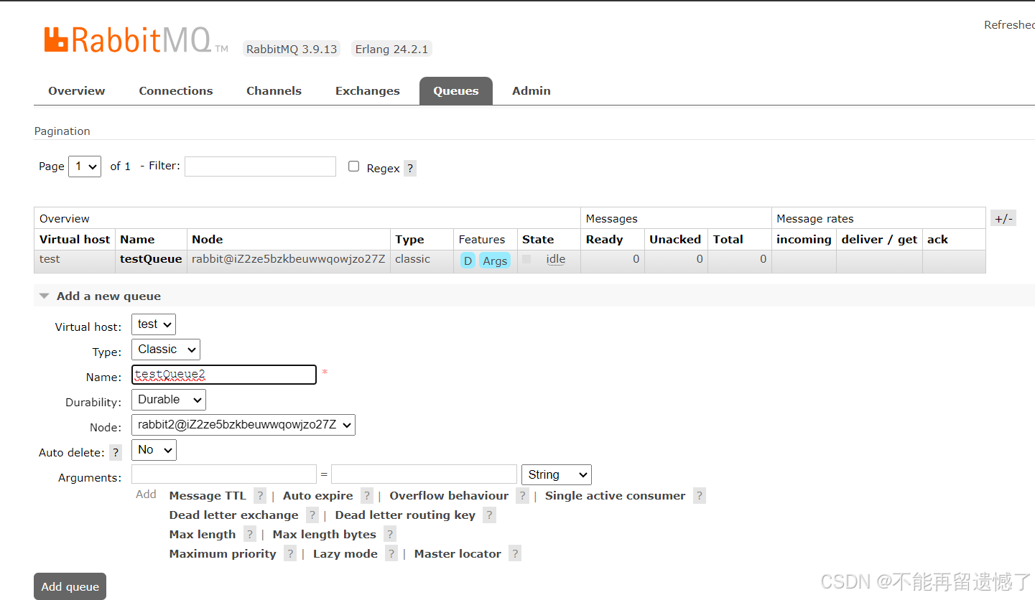Toggle table columns with +/- button
Screen dimensions: 1035x600
(x=1003, y=218)
